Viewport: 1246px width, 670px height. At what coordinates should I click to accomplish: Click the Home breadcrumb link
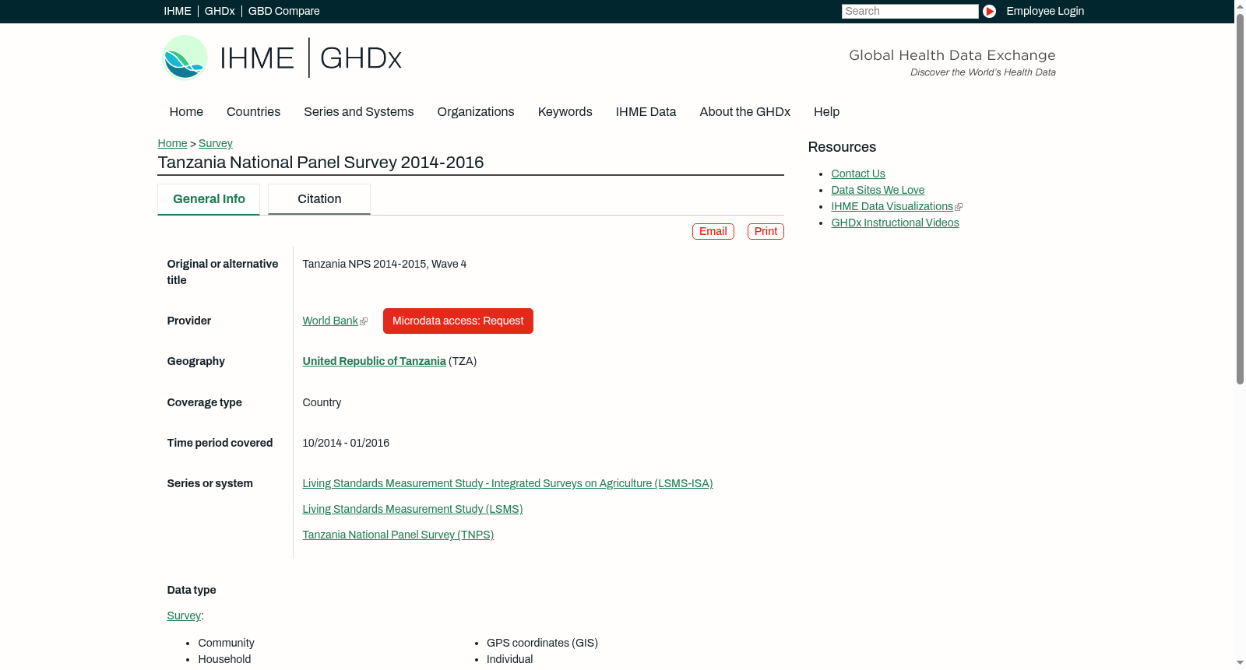coord(172,143)
